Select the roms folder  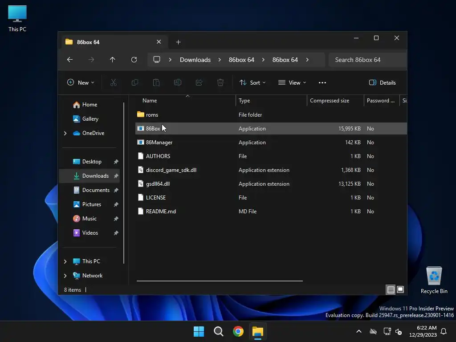(x=271, y=115)
